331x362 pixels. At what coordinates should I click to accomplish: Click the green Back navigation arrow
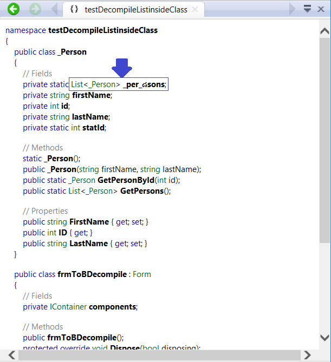click(14, 9)
